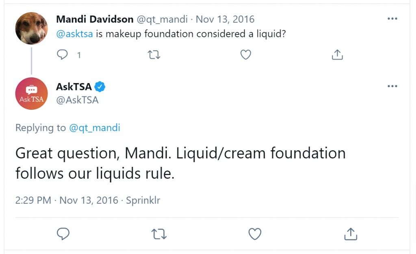
Task: Click the @asktsa mention link
Action: [74, 34]
